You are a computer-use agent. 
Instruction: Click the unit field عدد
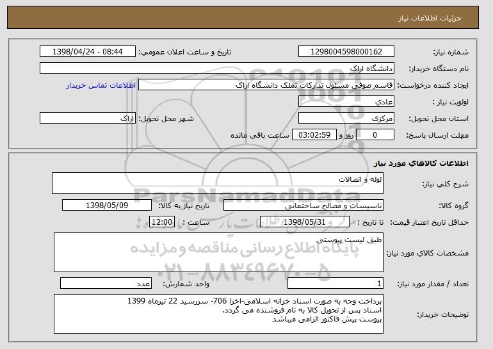tap(106, 284)
